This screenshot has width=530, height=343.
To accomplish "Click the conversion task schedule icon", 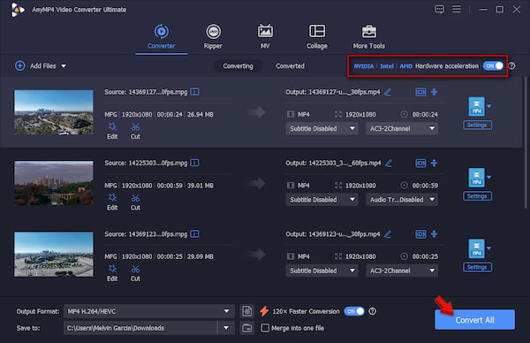I will point(247,311).
